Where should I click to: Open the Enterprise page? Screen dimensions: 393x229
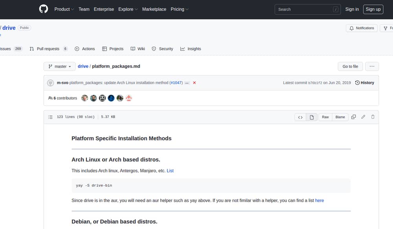[104, 9]
